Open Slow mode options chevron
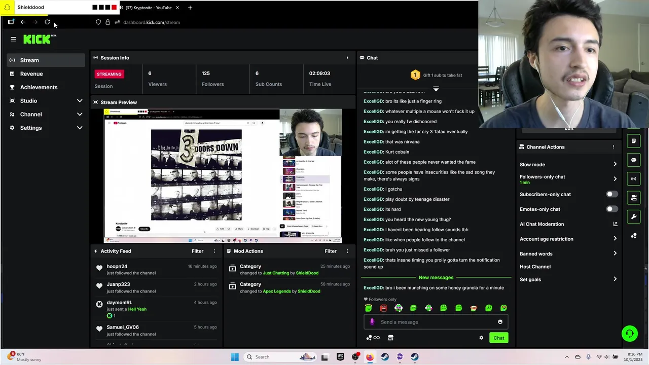The image size is (649, 365). click(x=615, y=164)
